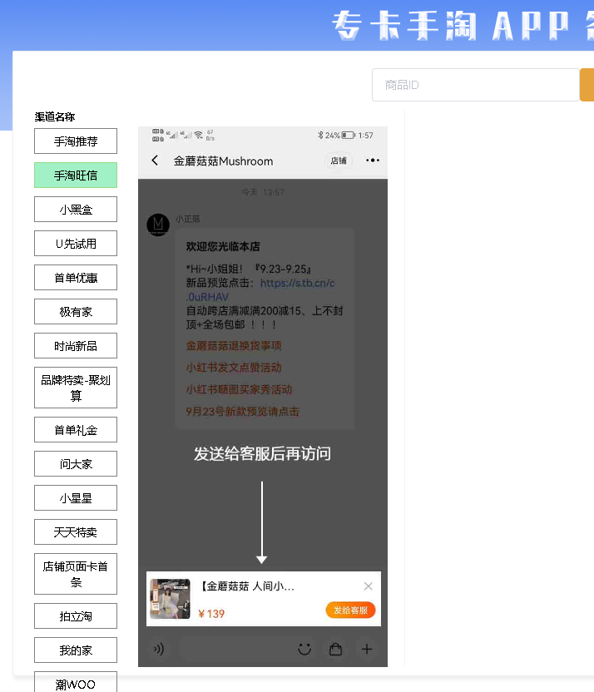
Task: Click the product thumbnail image
Action: 170,599
